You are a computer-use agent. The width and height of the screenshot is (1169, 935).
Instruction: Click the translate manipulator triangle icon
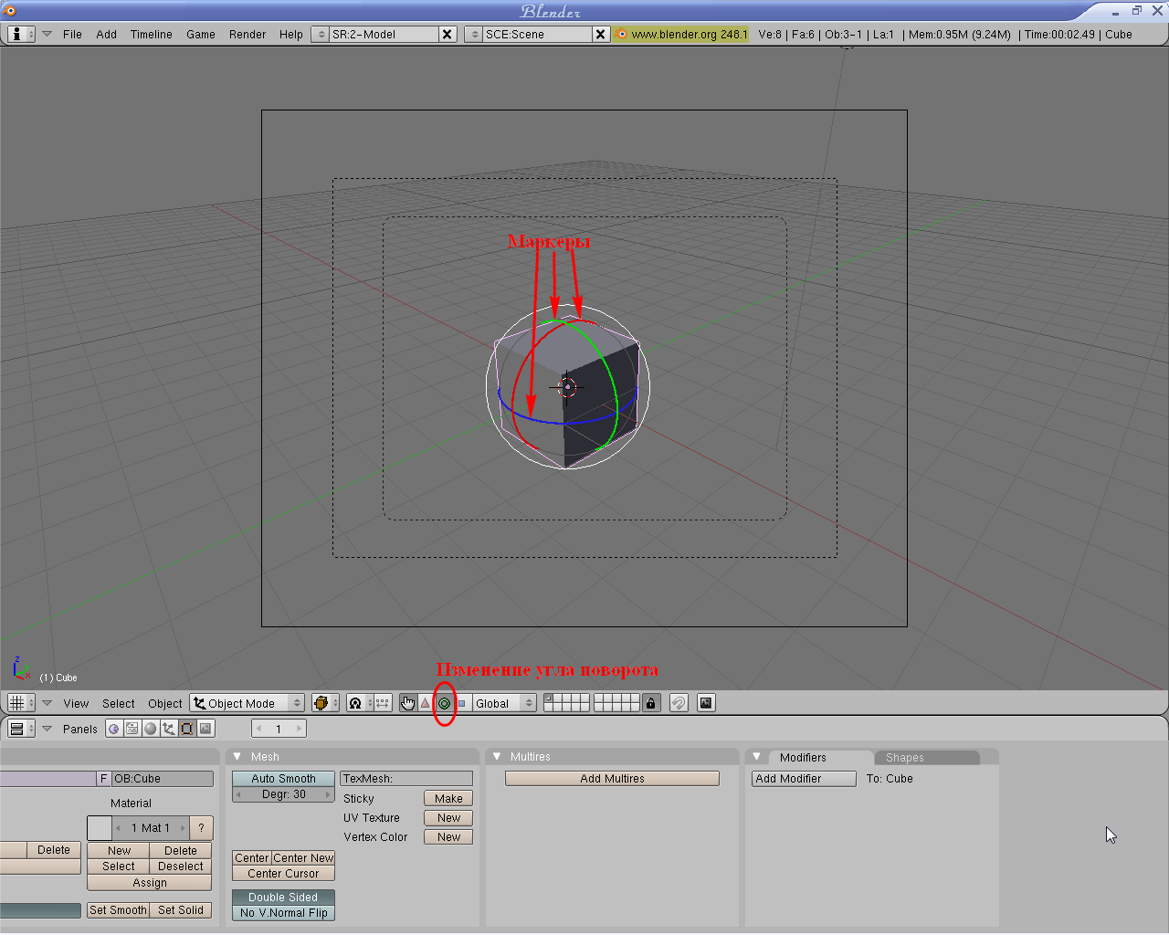tap(426, 703)
